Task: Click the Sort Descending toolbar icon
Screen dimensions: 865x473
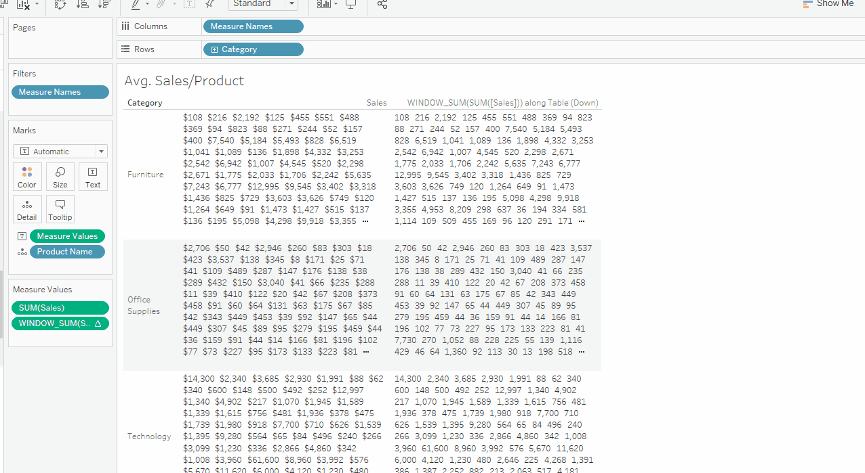Action: pyautogui.click(x=104, y=4)
